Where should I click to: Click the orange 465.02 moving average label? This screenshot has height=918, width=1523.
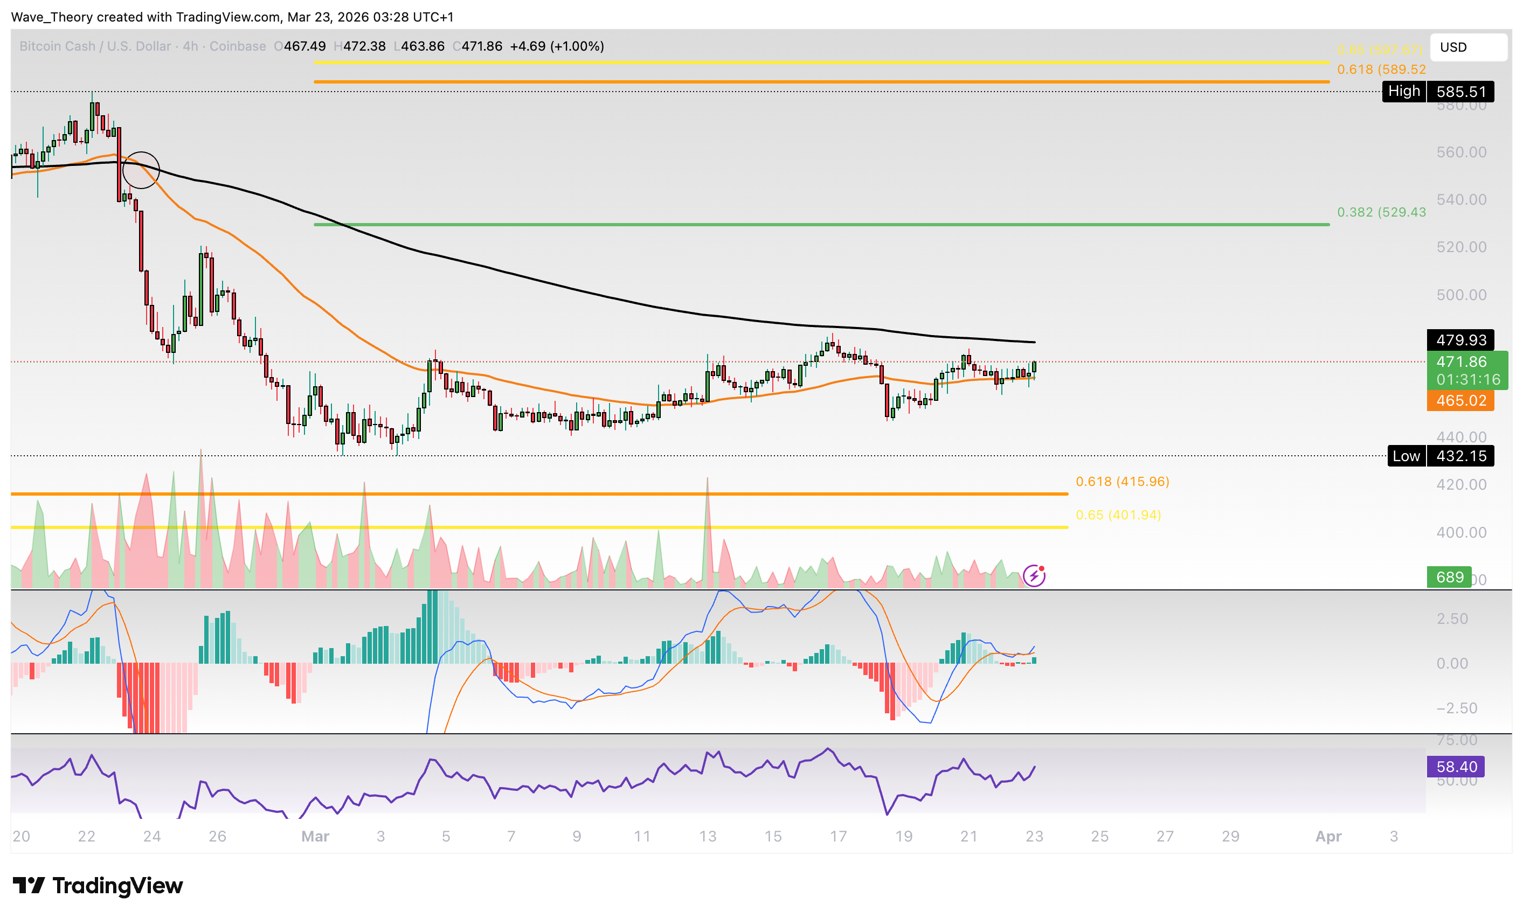point(1460,400)
